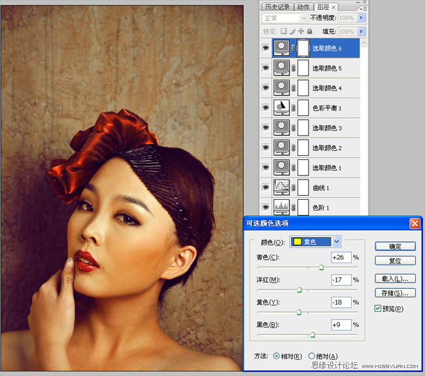Click the link icon on 选取颜色 3 layer
The image size is (425, 376).
click(294, 128)
